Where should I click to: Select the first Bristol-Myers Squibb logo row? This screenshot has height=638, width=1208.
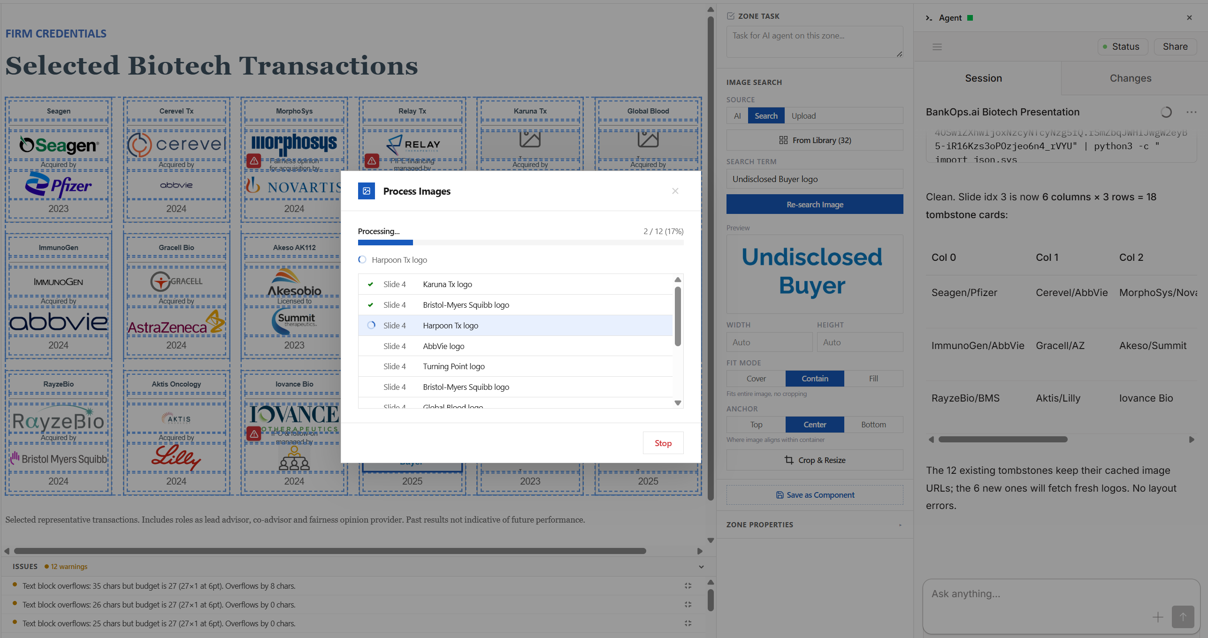(515, 305)
